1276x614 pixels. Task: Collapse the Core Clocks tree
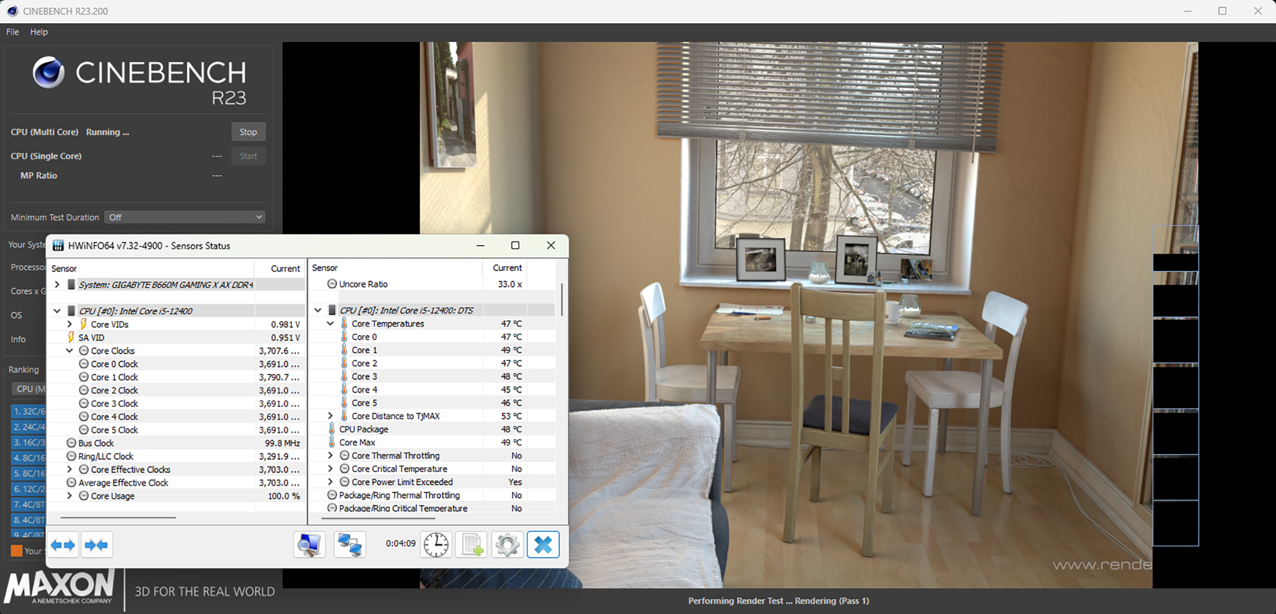[69, 351]
